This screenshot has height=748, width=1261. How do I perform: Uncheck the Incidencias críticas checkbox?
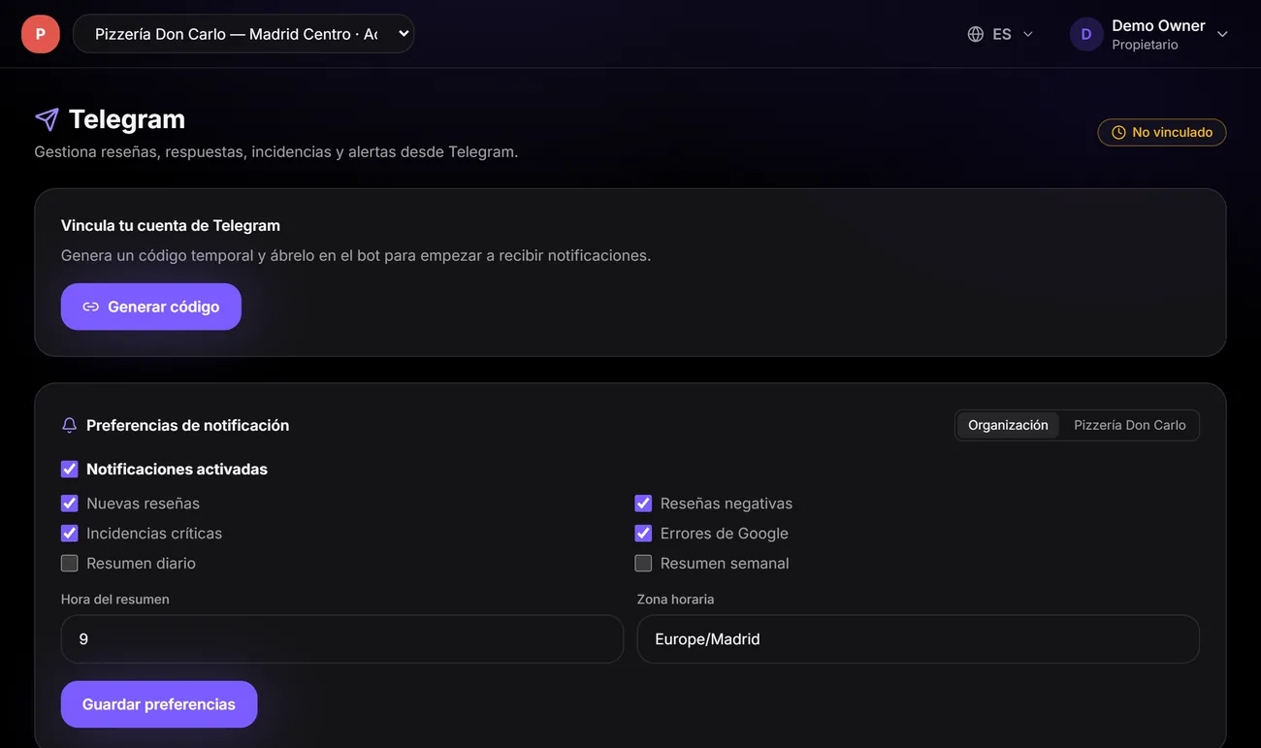[69, 534]
